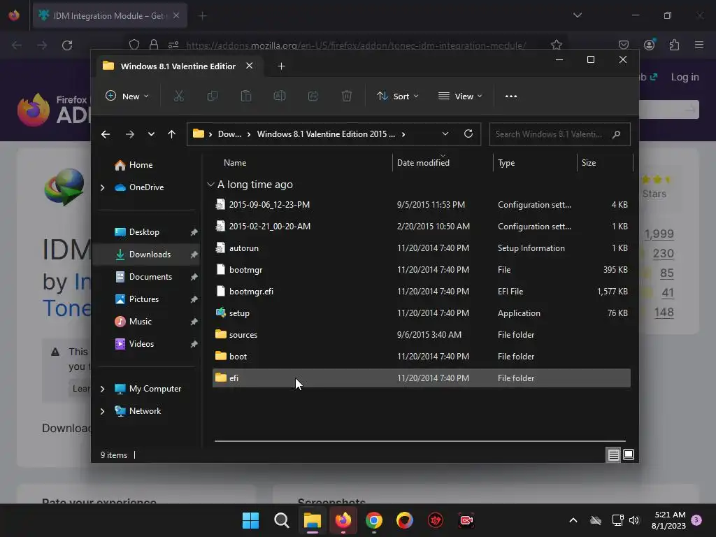Screen dimensions: 716x537
Task: Click the 148 one-star ratings link
Action: coord(664,313)
